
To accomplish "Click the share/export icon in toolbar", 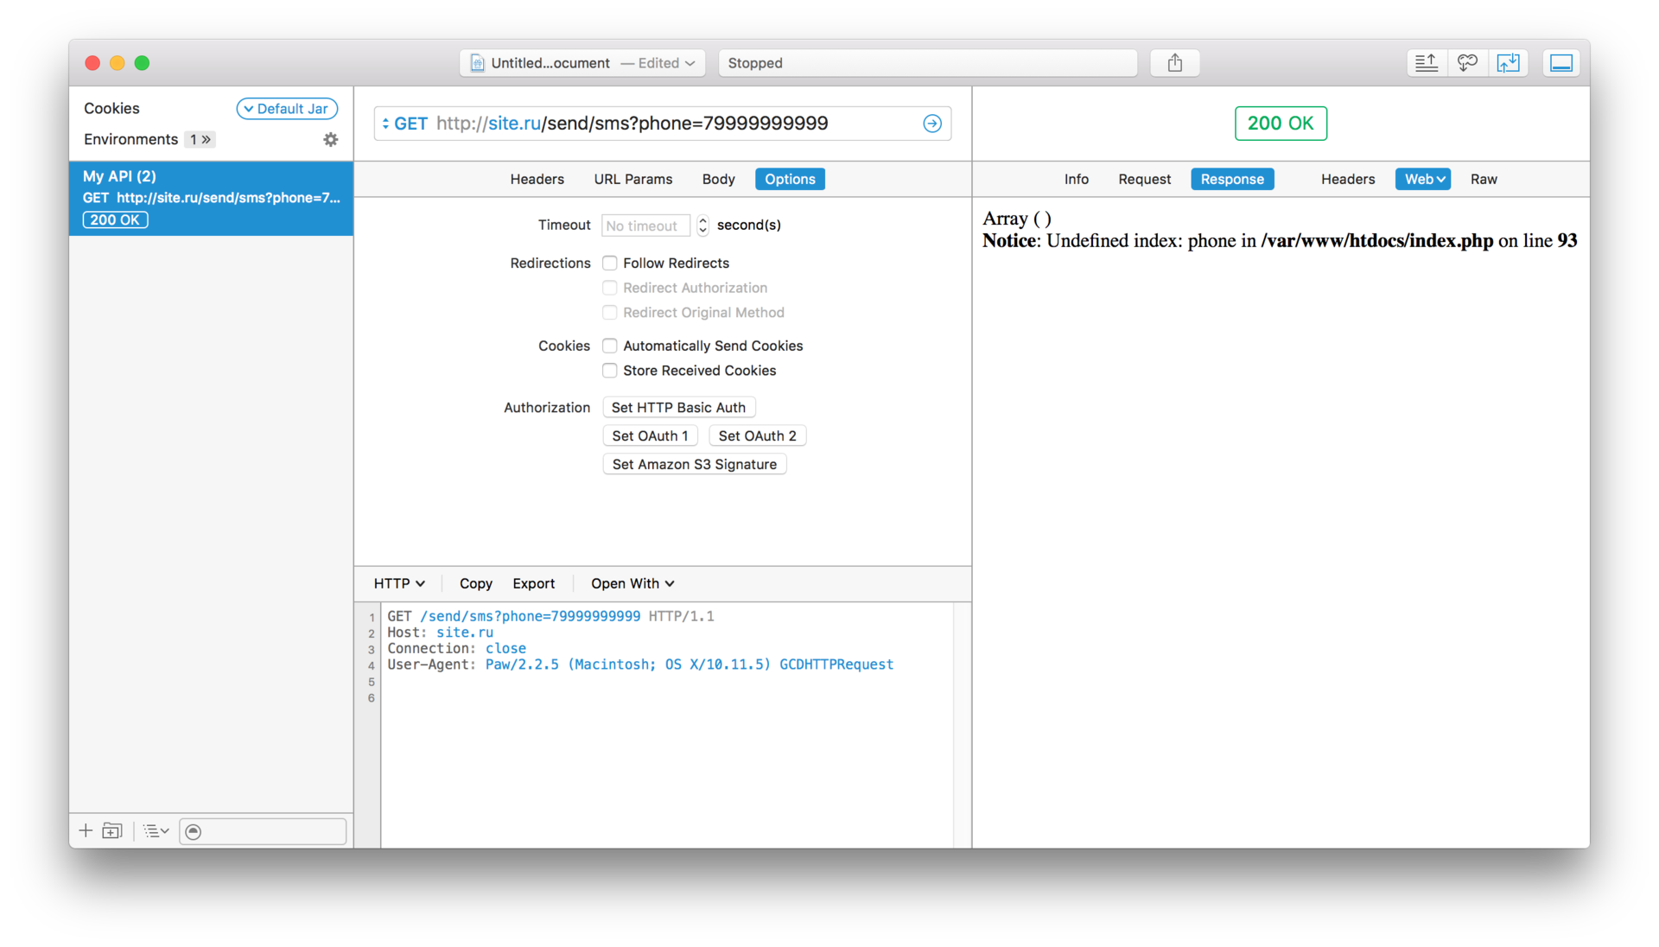I will (x=1175, y=61).
